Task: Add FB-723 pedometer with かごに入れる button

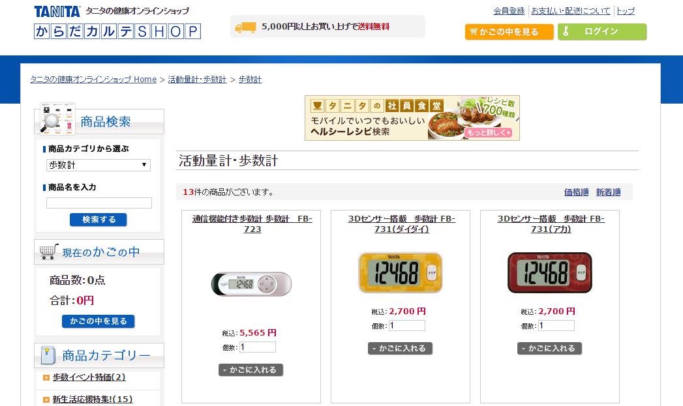Action: (251, 370)
